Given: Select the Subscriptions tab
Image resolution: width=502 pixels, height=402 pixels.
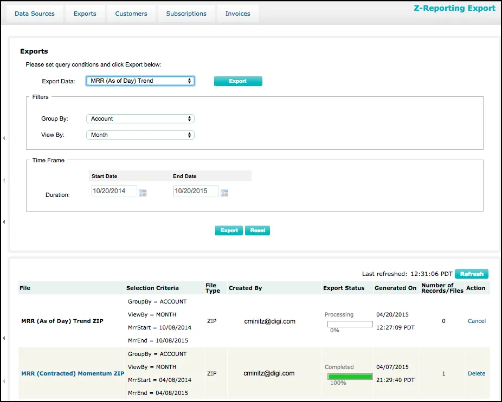Looking at the screenshot, I should (186, 14).
